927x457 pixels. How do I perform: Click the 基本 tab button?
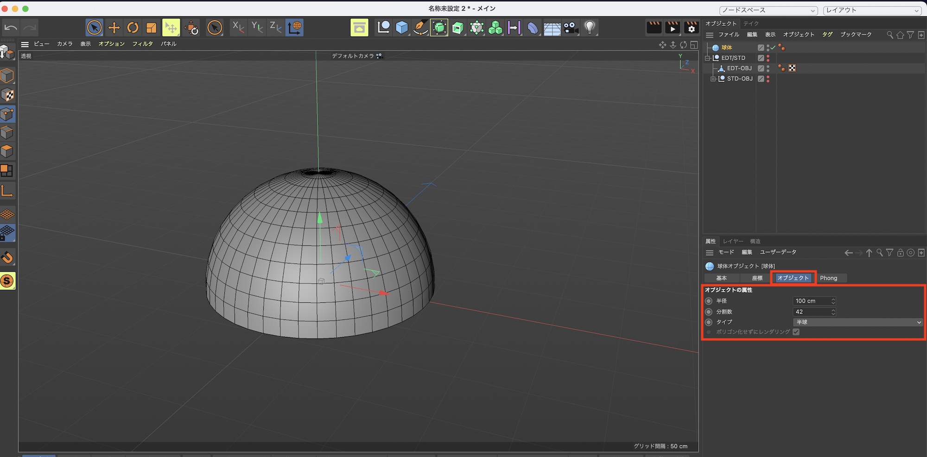tap(721, 278)
